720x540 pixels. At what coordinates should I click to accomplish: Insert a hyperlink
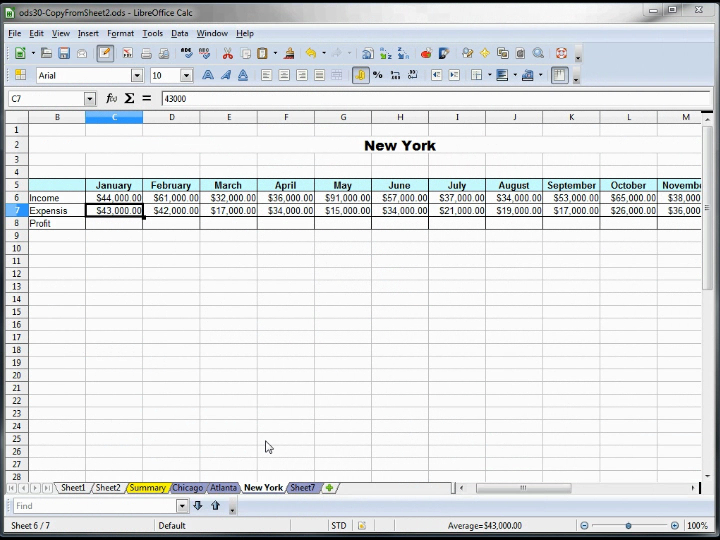point(368,53)
